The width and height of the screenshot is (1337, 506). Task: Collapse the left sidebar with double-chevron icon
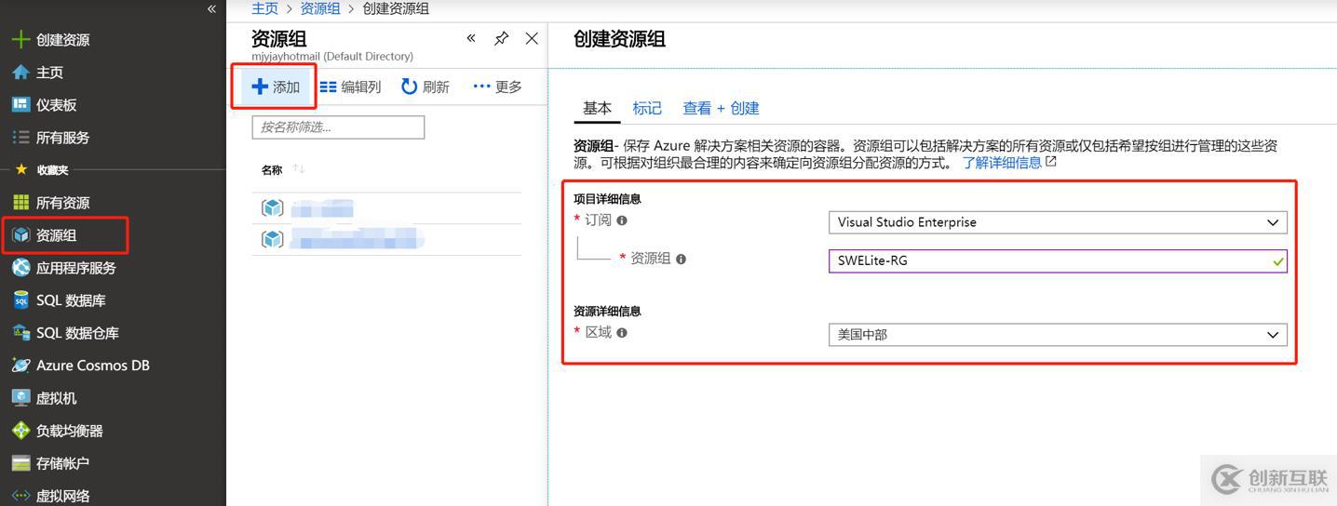click(x=211, y=8)
